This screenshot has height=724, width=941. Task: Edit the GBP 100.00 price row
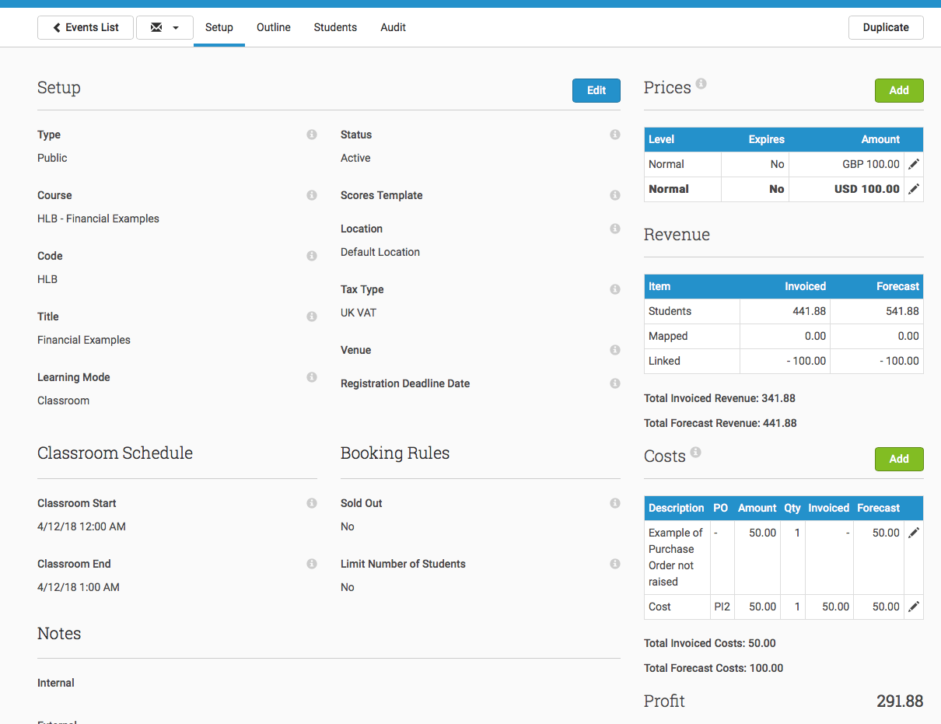click(x=914, y=164)
